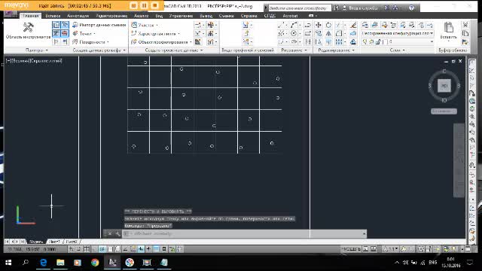482x271 pixels.
Task: Click the Вход в службы sign-in button
Action: [x=361, y=8]
